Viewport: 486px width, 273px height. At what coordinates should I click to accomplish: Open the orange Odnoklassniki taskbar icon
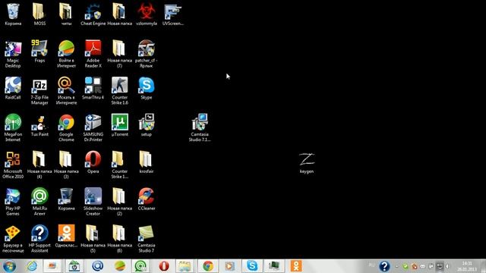296,266
